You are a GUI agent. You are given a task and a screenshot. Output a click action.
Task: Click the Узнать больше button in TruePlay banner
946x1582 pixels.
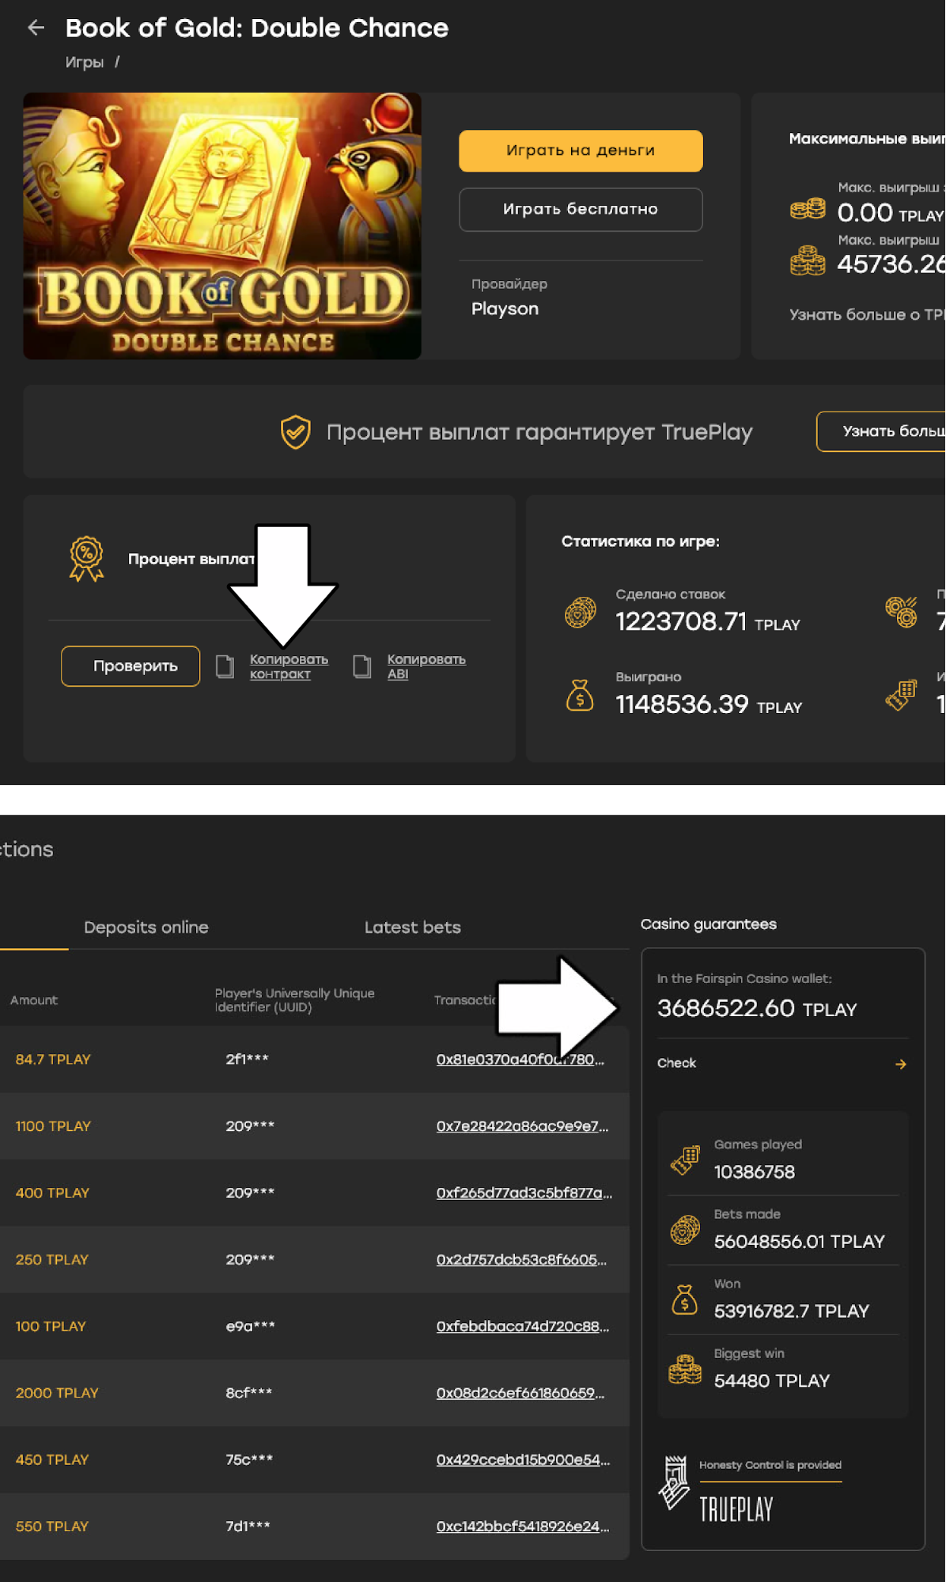click(881, 431)
